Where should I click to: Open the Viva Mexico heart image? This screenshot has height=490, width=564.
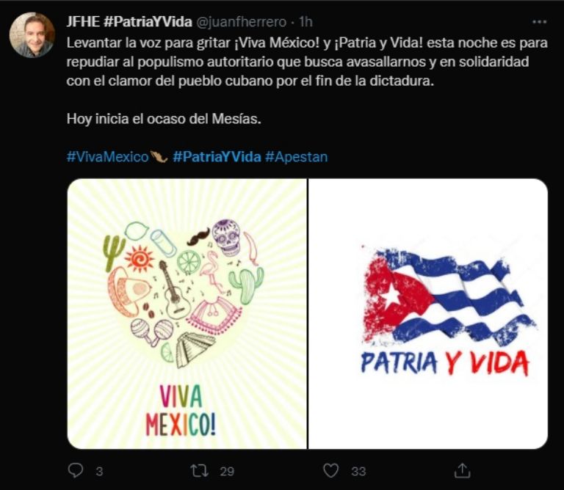pyautogui.click(x=187, y=314)
